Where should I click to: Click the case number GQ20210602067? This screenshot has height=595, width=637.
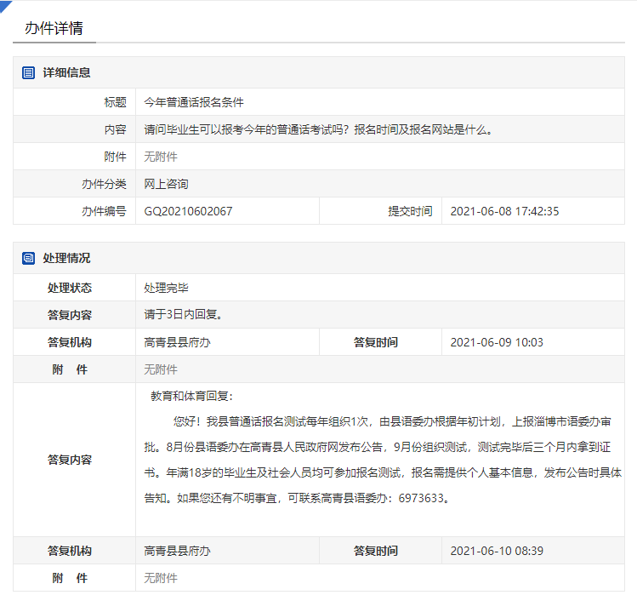(x=188, y=211)
